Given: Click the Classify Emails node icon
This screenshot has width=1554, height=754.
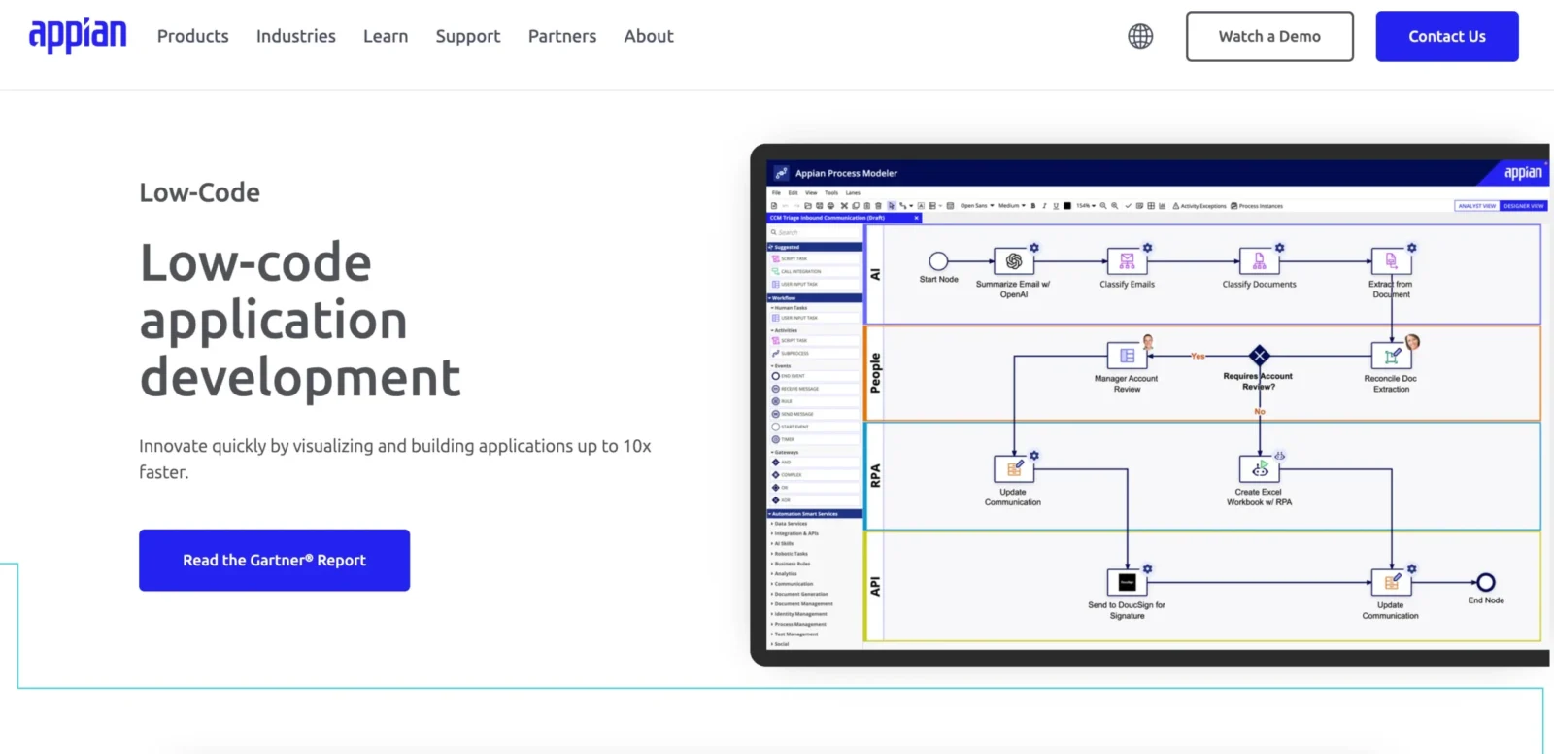Looking at the screenshot, I should (1127, 261).
